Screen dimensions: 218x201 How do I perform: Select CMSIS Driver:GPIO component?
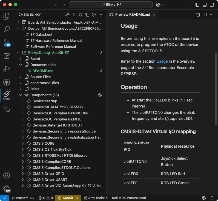point(48,174)
